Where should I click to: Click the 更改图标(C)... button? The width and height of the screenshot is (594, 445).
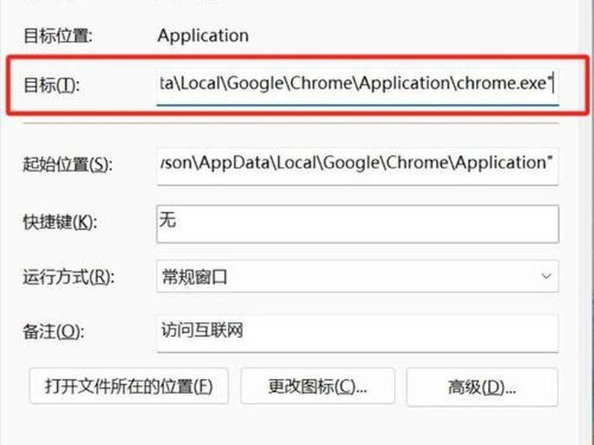pyautogui.click(x=318, y=386)
